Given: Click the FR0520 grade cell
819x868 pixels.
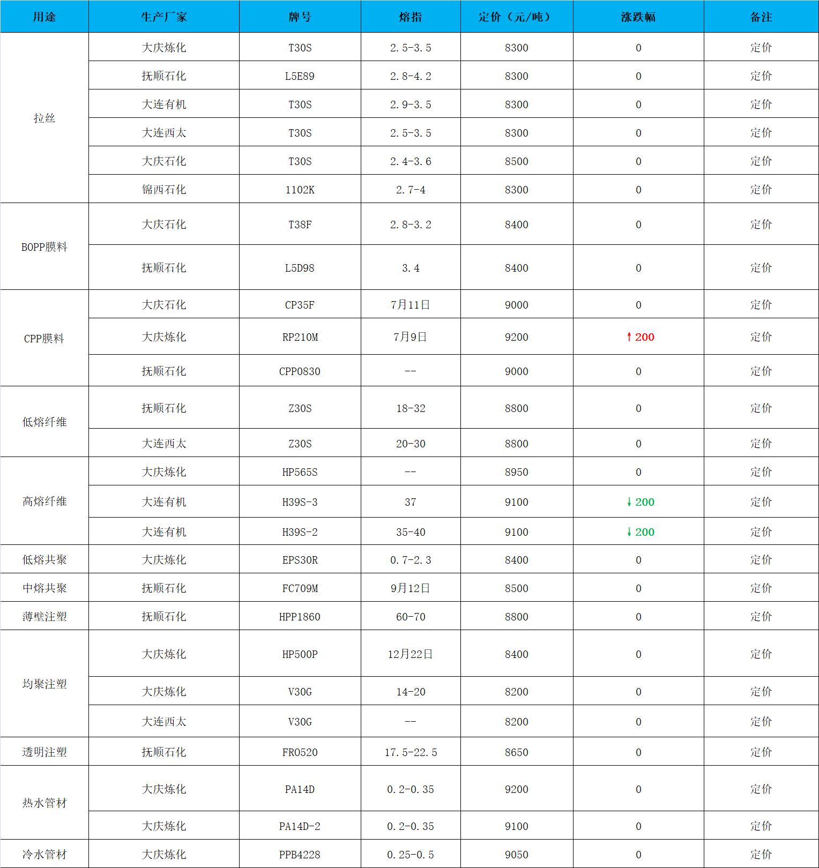Looking at the screenshot, I should click(x=300, y=752).
